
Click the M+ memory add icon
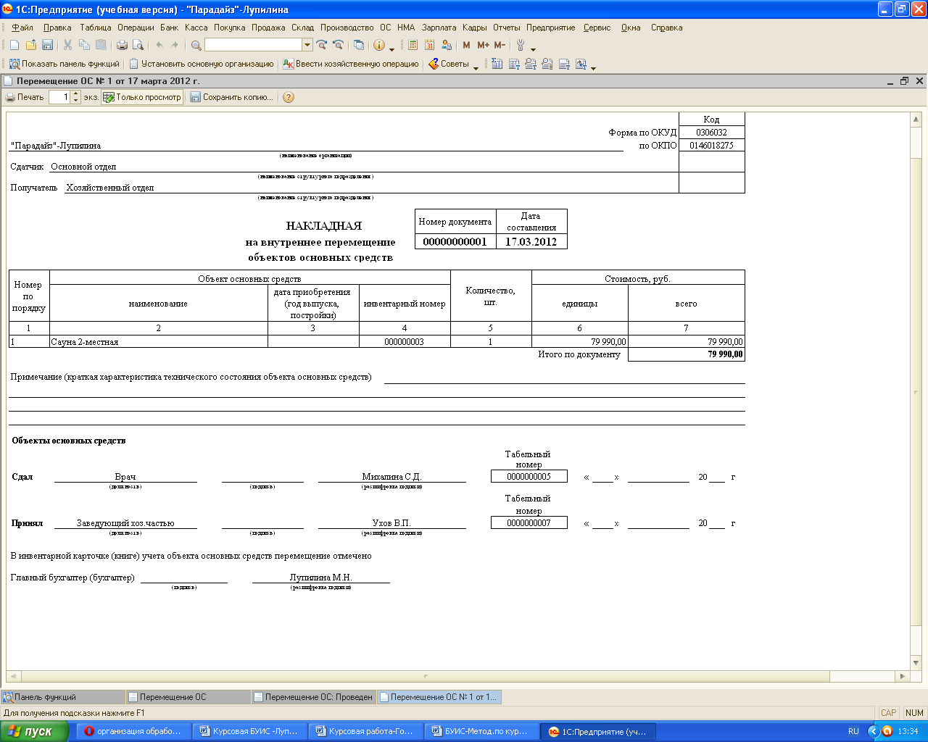[x=483, y=45]
